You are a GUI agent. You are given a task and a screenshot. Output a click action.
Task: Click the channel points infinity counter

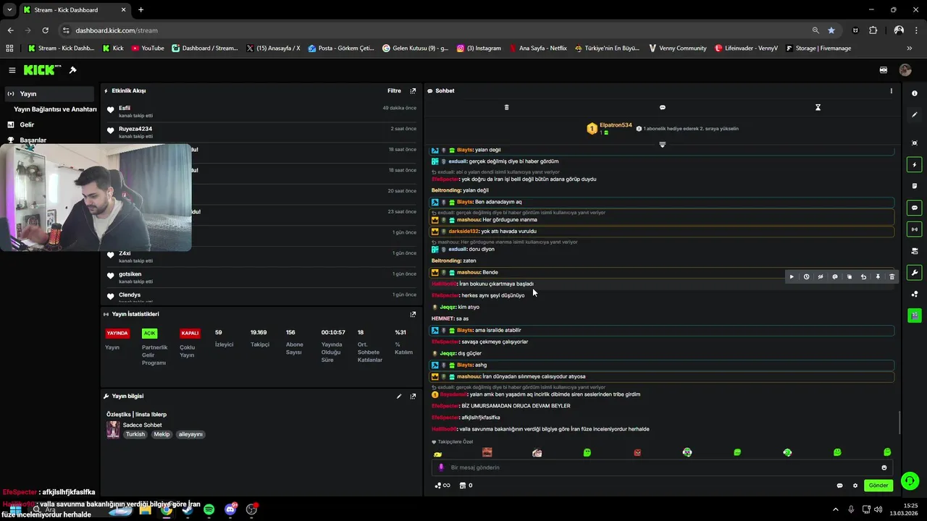click(x=442, y=486)
